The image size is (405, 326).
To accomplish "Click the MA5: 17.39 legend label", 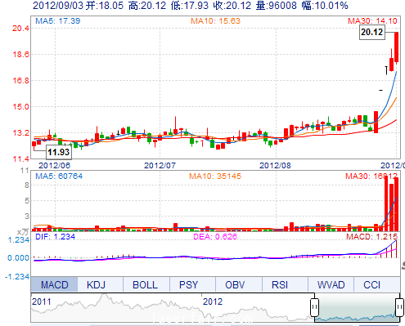I will click(x=58, y=21).
